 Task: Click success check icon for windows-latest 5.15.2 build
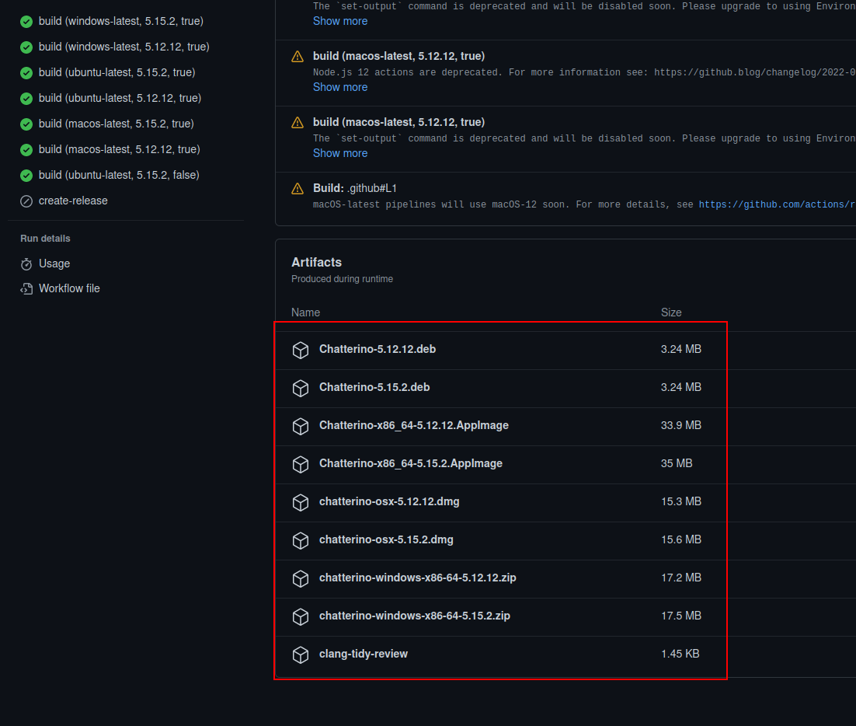click(x=26, y=22)
